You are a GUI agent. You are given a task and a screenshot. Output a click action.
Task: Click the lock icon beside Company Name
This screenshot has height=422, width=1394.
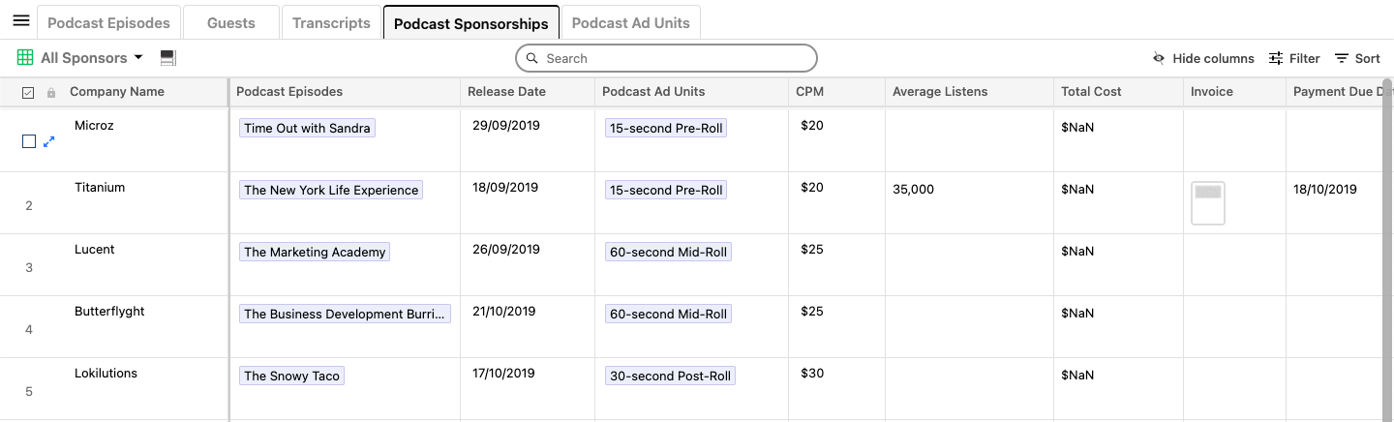point(51,93)
